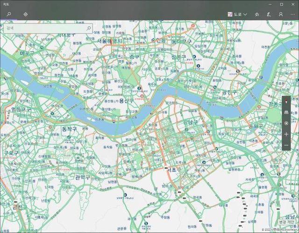Open the more options ellipsis menu
Screen dimensions: 299x233
pos(293,15)
